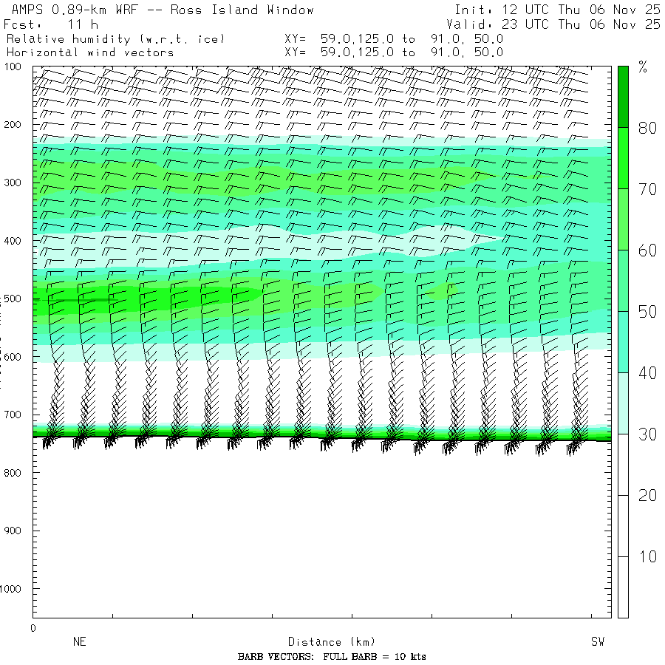Select the white colorbar segment between 10 and 20
Viewport: 665px width, 665px height.
tap(623, 525)
